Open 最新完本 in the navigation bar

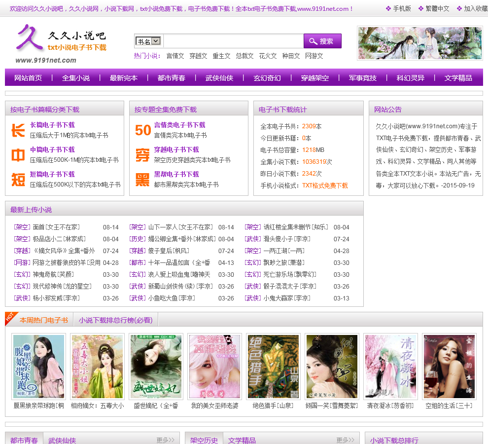point(124,78)
